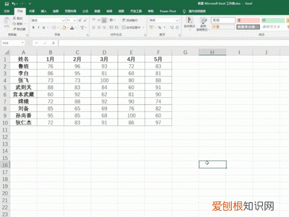Click the Percent Style icon
The image size is (289, 217).
pyautogui.click(x=160, y=28)
